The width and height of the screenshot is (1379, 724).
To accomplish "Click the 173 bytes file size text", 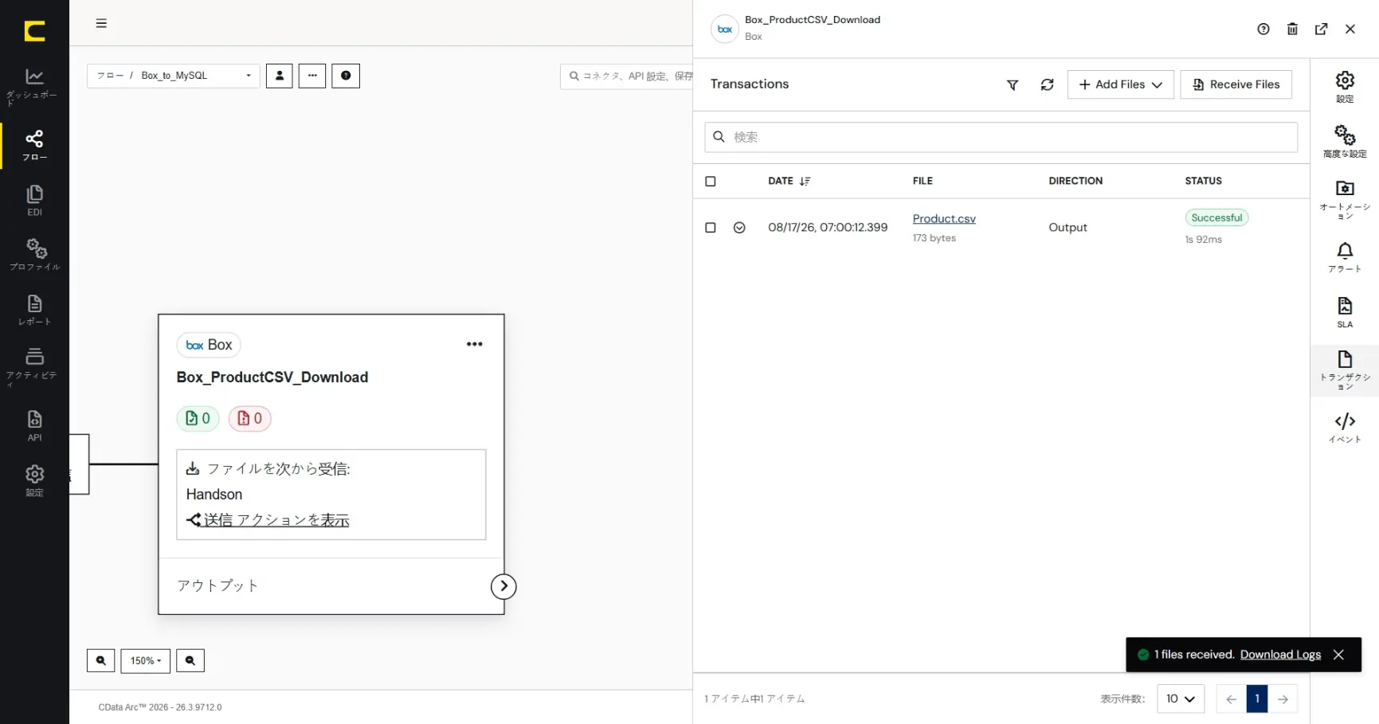I will [934, 238].
